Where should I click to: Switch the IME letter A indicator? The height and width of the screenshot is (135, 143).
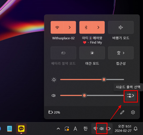pos(75,129)
